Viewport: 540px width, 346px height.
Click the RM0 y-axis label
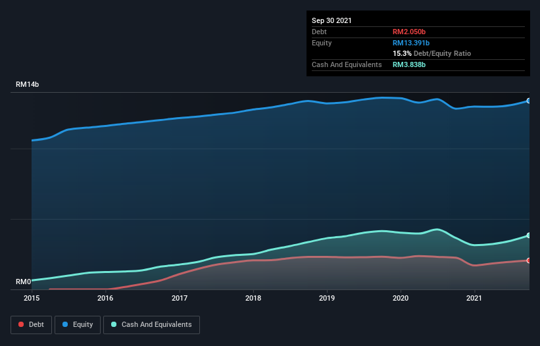24,282
